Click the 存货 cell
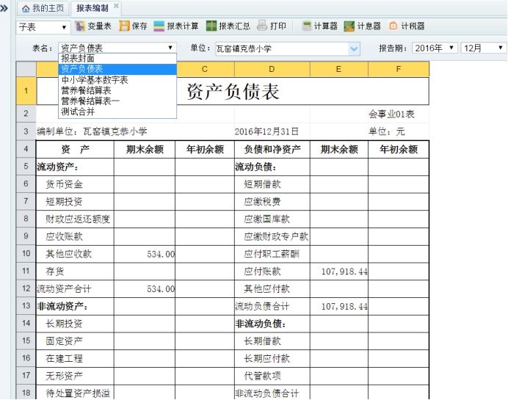The height and width of the screenshot is (400, 508). (75, 272)
